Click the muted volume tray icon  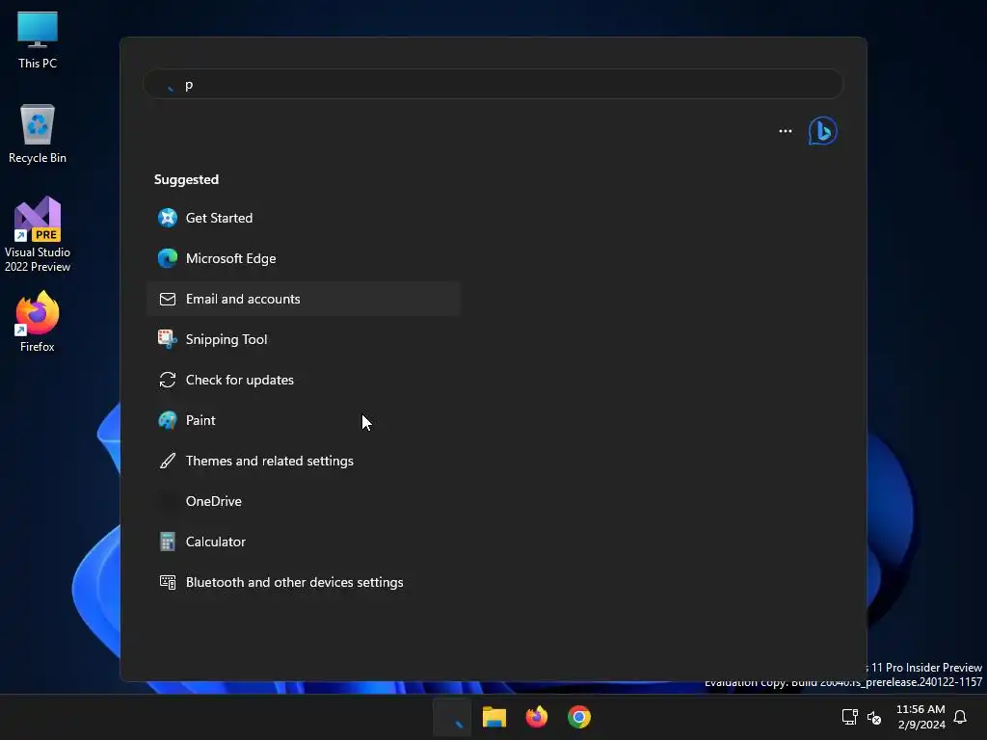pyautogui.click(x=874, y=717)
